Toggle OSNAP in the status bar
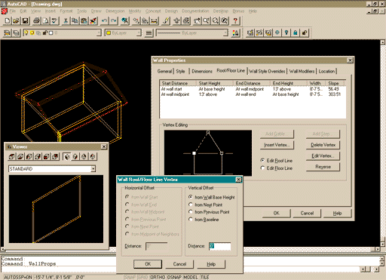The image size is (386, 280). click(174, 277)
